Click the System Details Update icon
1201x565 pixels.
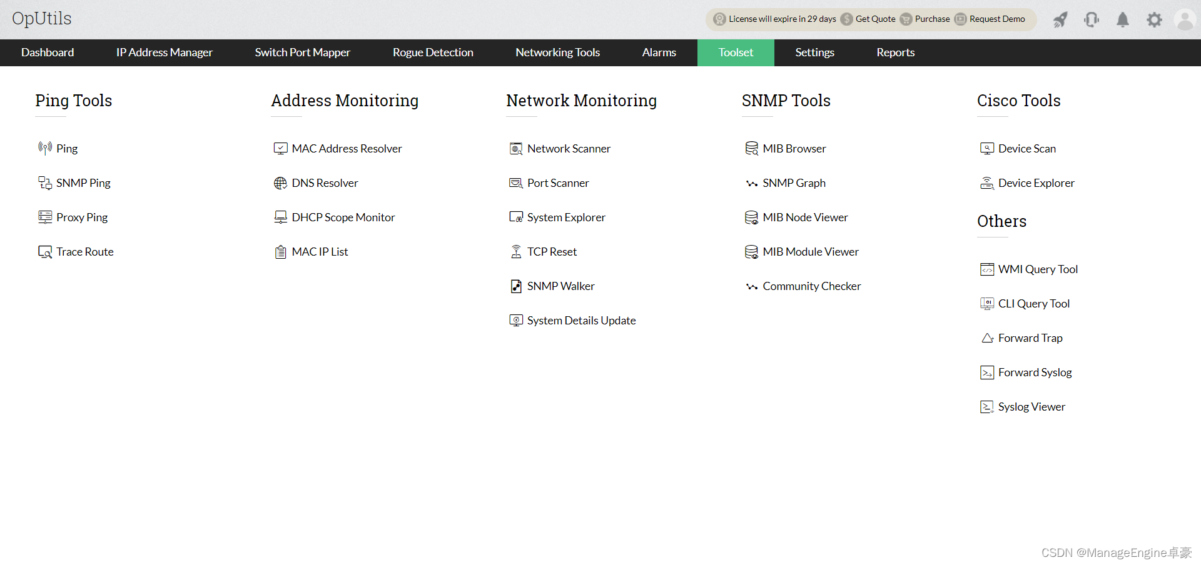click(516, 320)
